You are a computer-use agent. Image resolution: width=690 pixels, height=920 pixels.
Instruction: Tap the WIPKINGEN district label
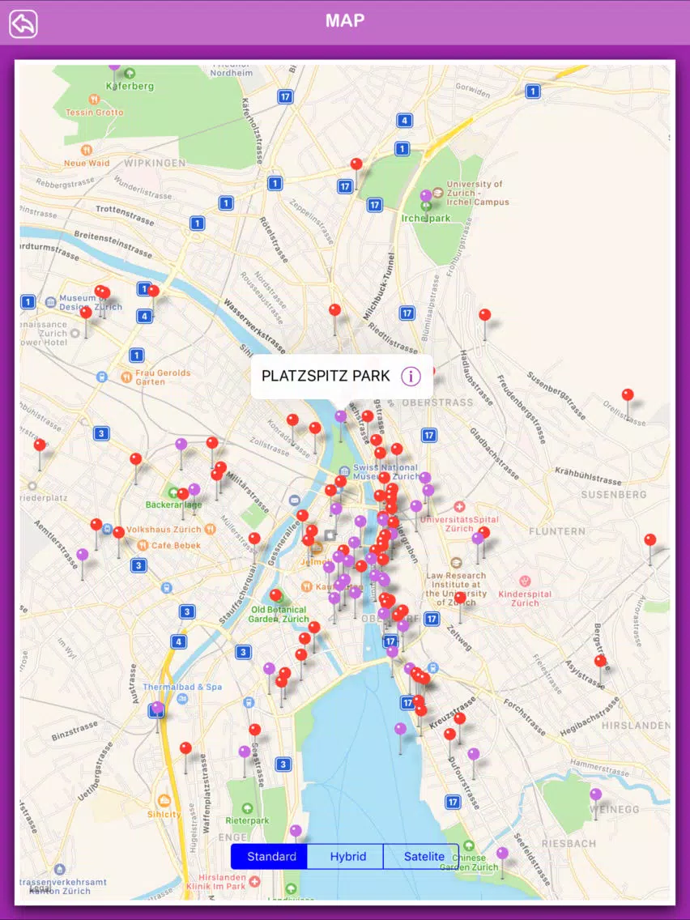(x=155, y=163)
